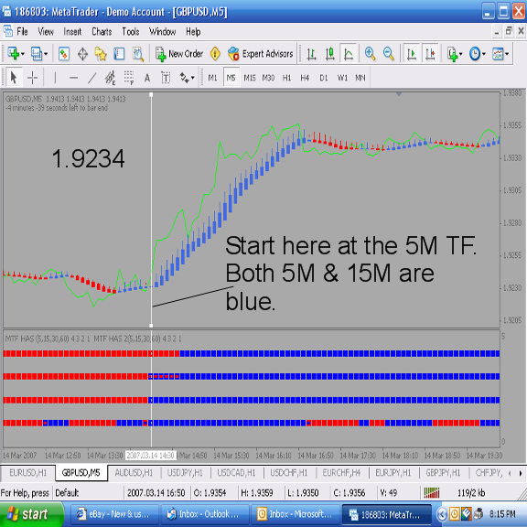527x527 pixels.
Task: Switch to the EURUSD,H1 chart tab
Action: tap(27, 473)
